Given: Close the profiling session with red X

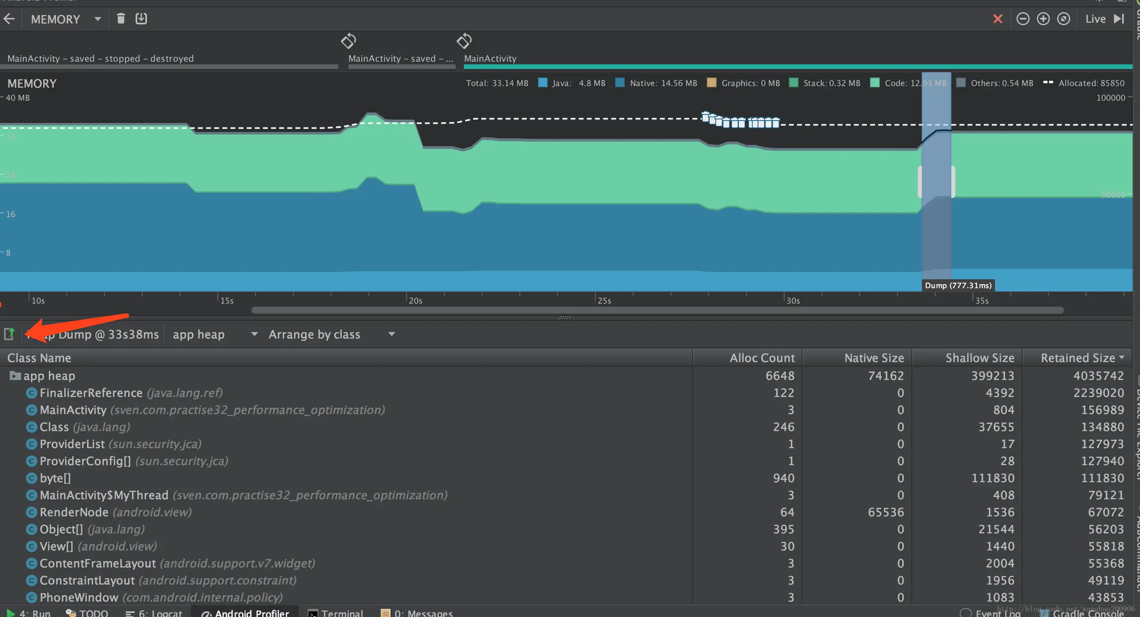Looking at the screenshot, I should click(x=997, y=19).
